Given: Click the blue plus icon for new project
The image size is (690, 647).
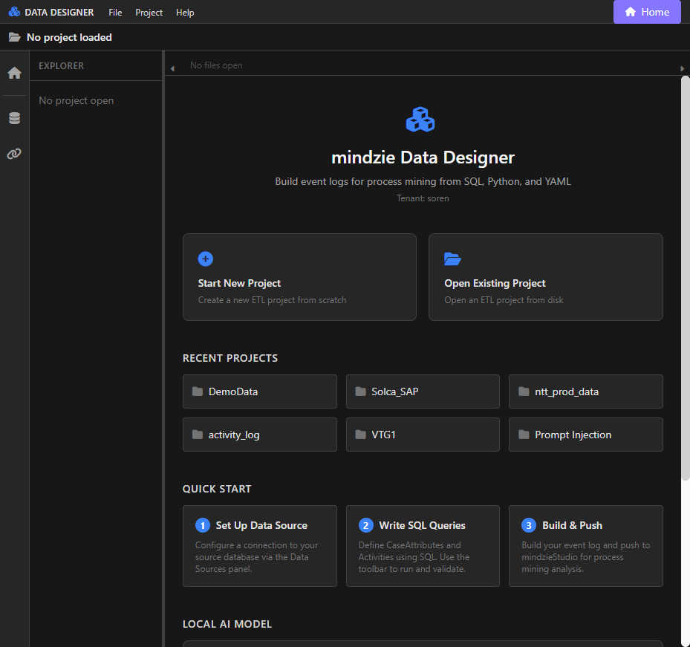Looking at the screenshot, I should point(206,259).
